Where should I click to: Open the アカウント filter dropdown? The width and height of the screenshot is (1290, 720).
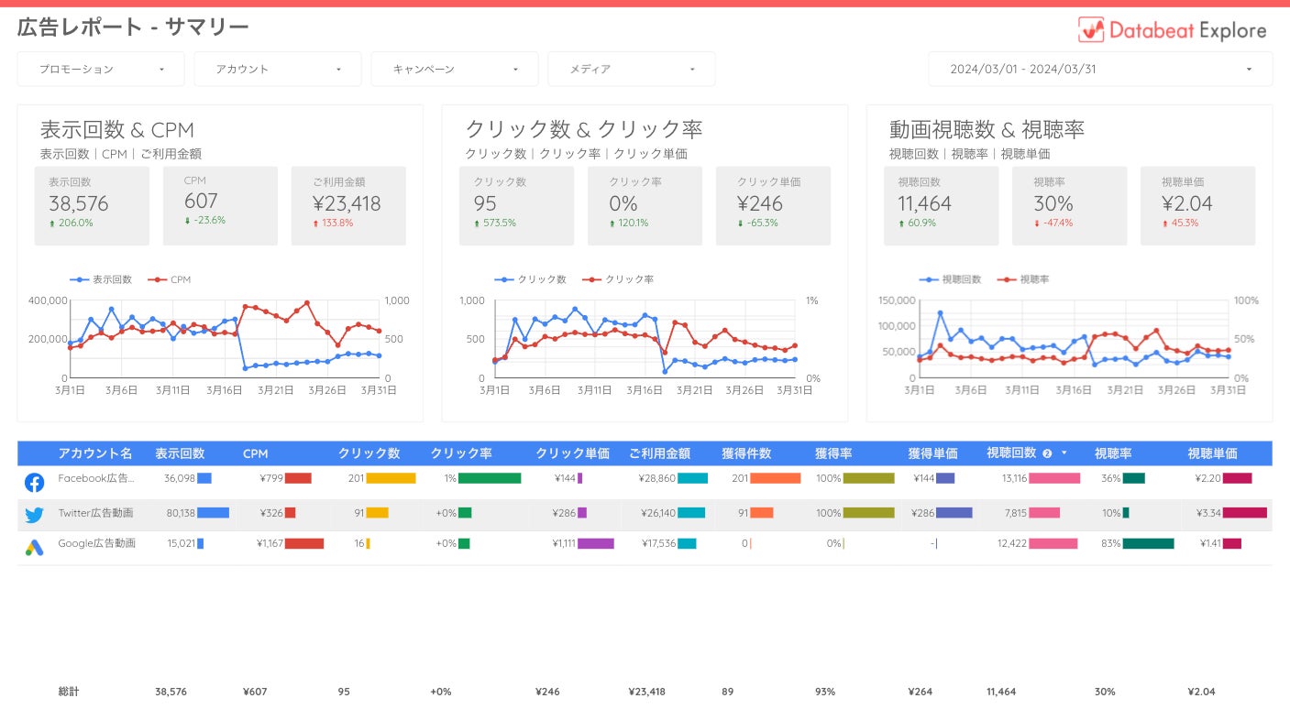(x=278, y=69)
